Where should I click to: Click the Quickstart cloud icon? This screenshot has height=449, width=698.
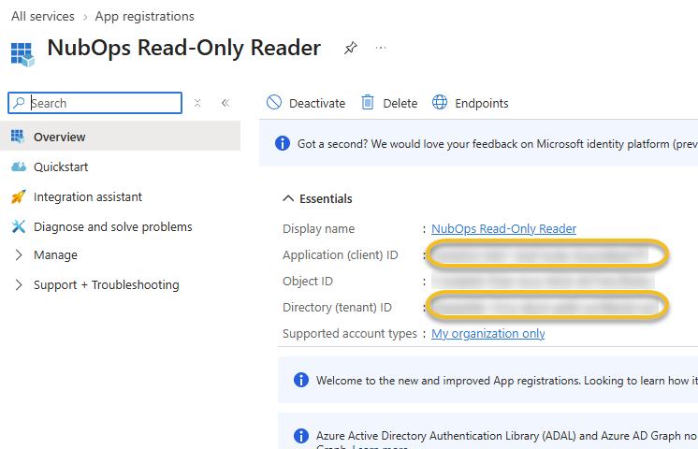pos(19,167)
